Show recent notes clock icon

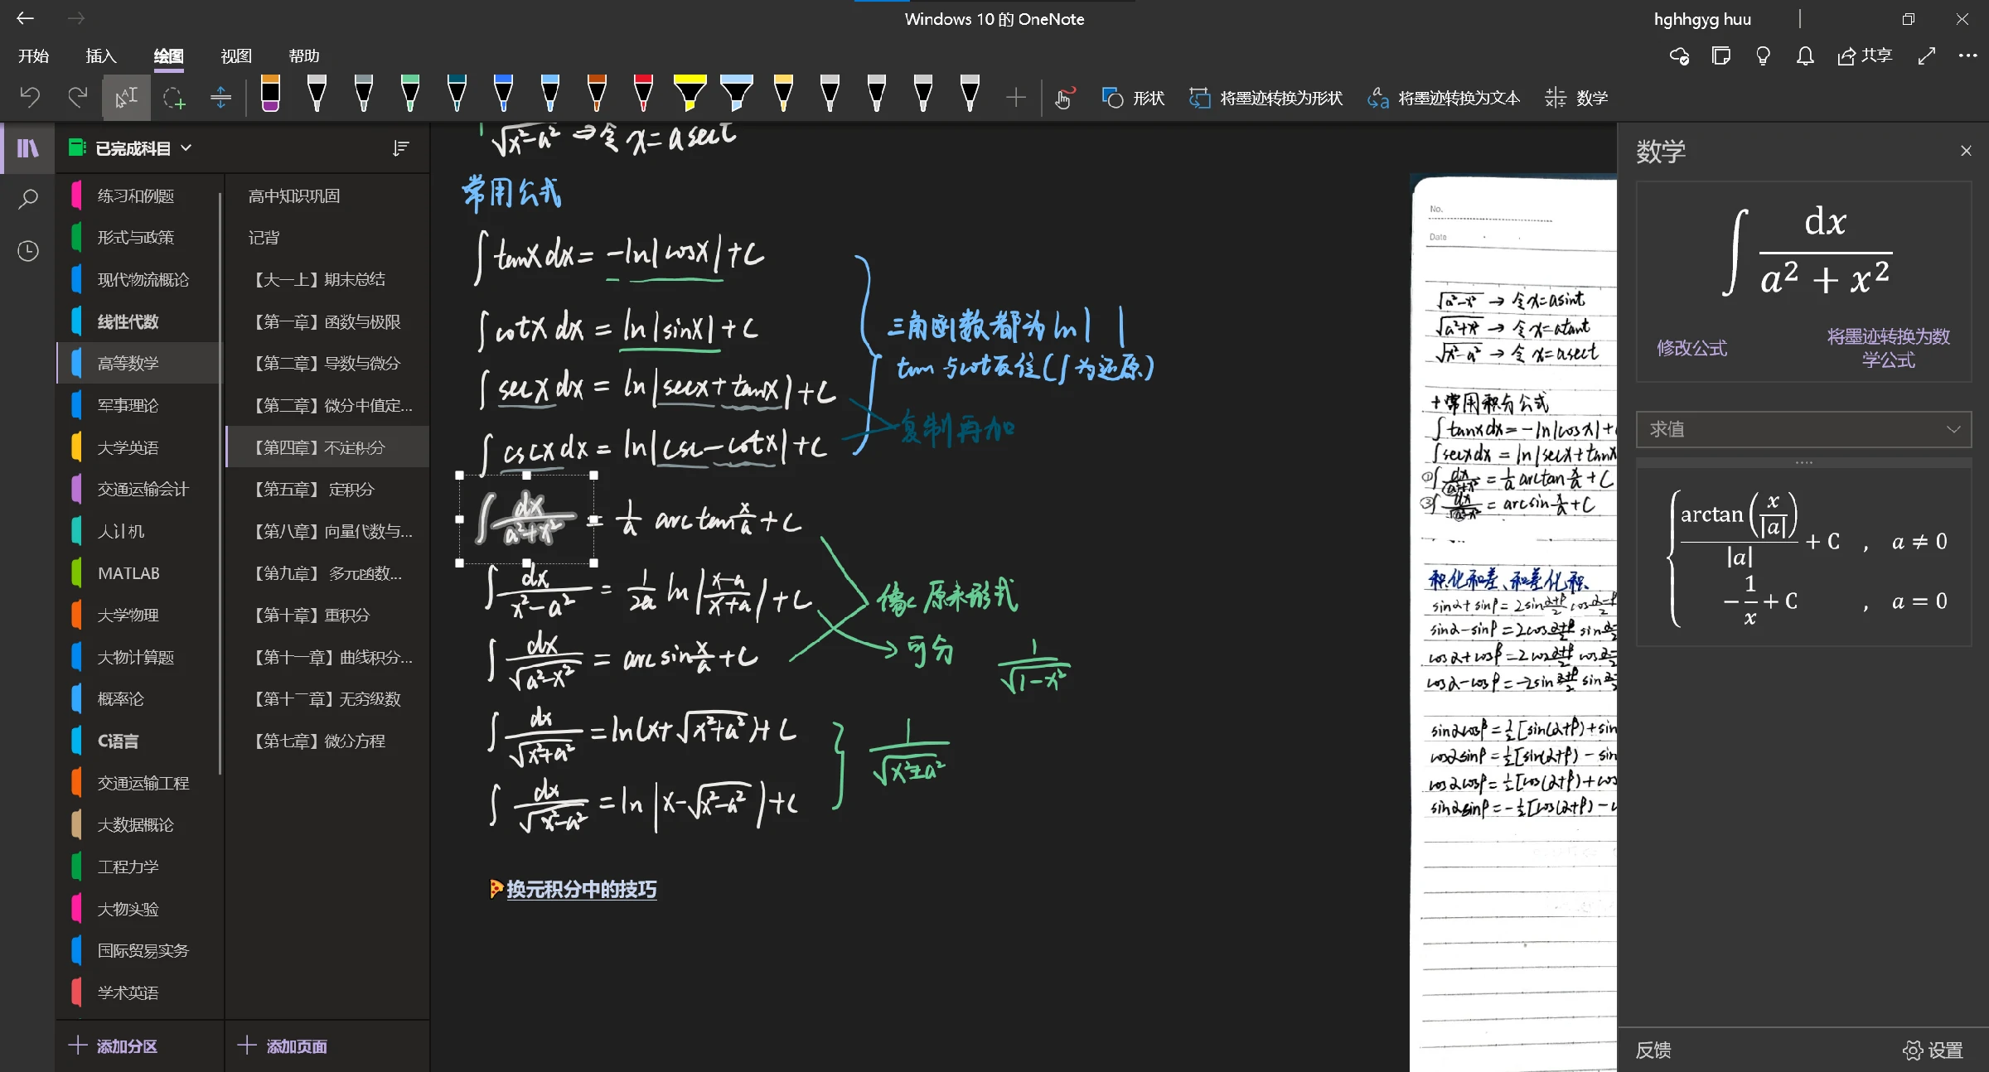click(28, 251)
